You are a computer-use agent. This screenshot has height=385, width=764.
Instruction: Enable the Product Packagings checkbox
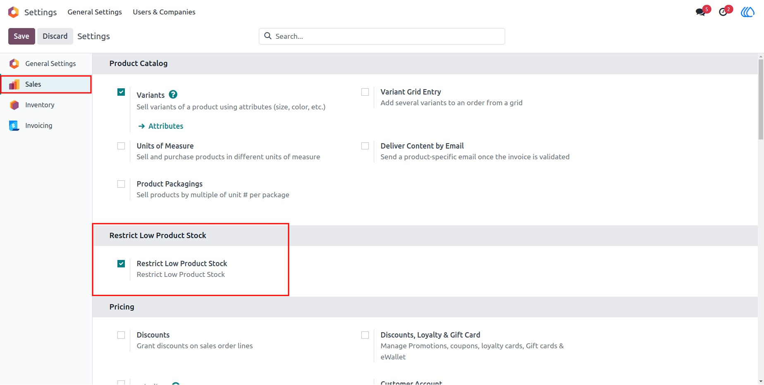pyautogui.click(x=121, y=184)
